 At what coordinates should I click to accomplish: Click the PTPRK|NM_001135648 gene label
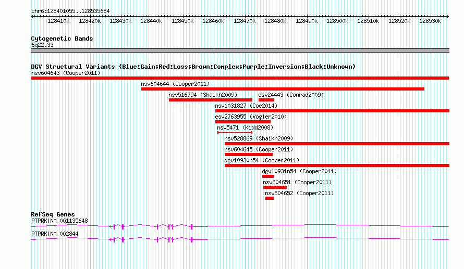click(59, 221)
